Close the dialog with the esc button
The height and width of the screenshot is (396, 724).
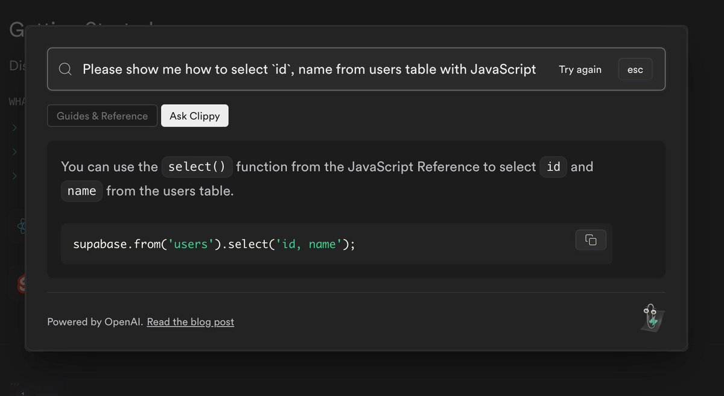tap(635, 69)
